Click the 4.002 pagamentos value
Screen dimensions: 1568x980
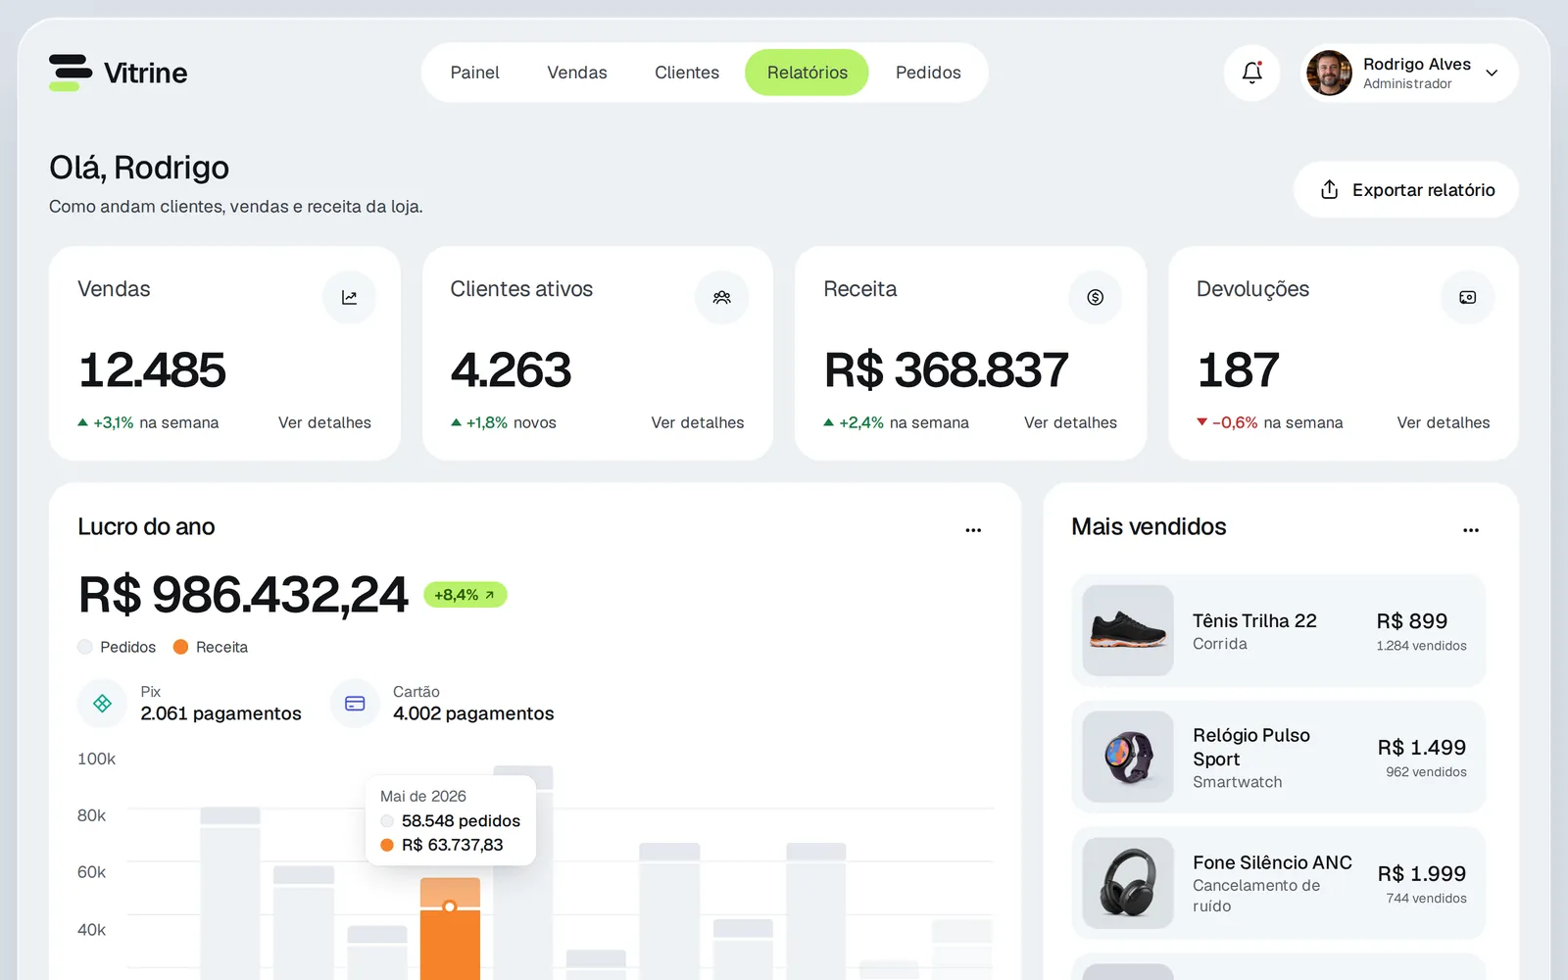[473, 713]
